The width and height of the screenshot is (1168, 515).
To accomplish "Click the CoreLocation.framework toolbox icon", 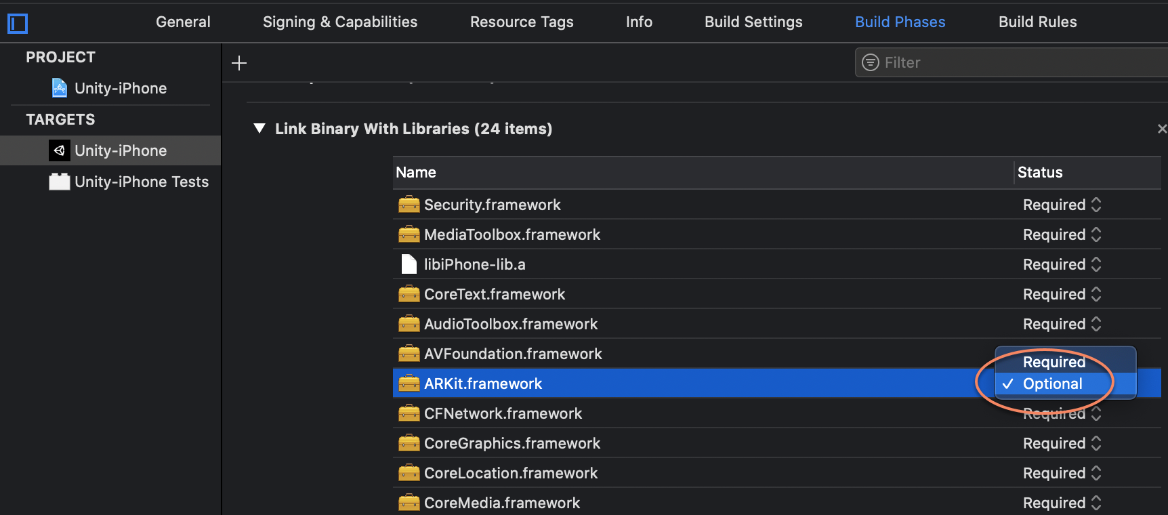I will [x=409, y=473].
